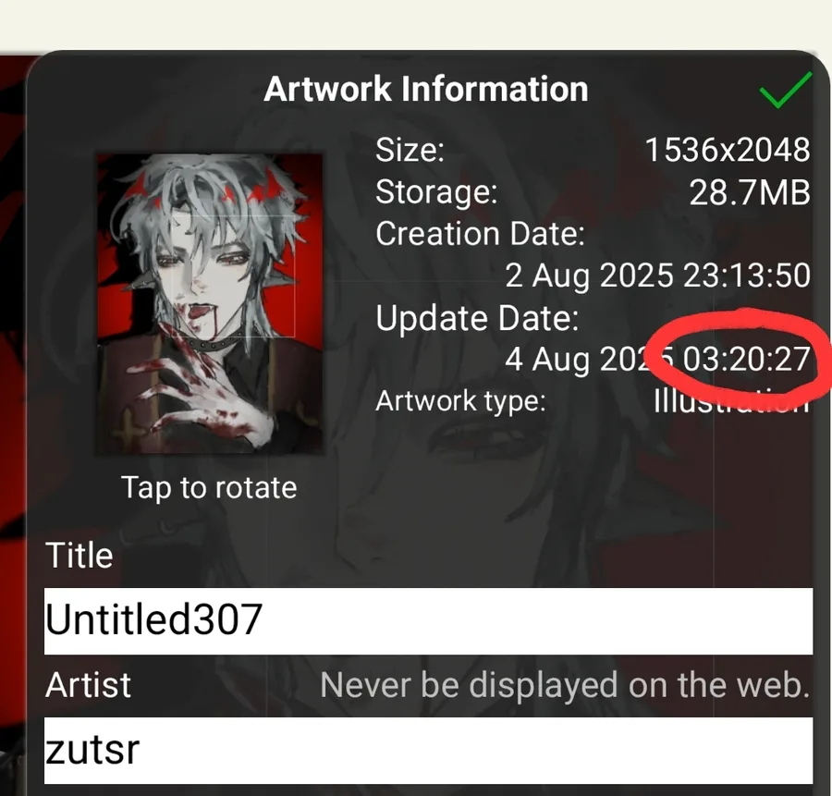
Task: Click the circled update time 03:20:27
Action: click(x=746, y=360)
